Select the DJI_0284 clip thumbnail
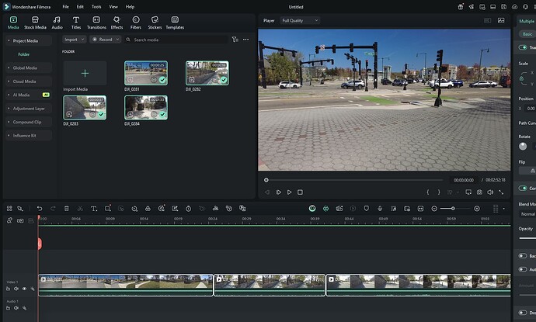 [146, 108]
